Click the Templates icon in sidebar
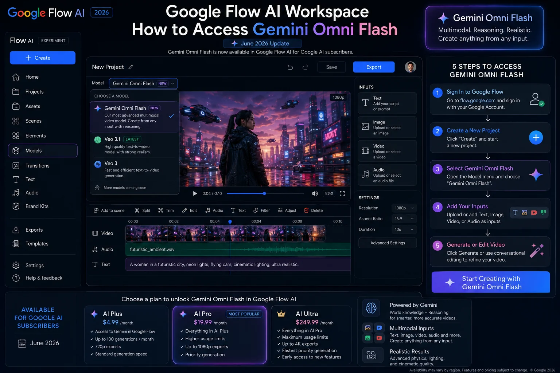560x373 pixels. pos(16,244)
